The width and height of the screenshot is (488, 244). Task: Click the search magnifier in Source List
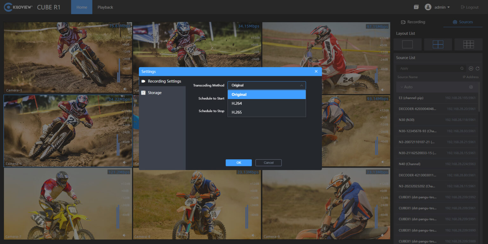tap(462, 69)
